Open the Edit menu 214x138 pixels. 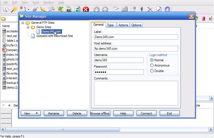coord(15,2)
